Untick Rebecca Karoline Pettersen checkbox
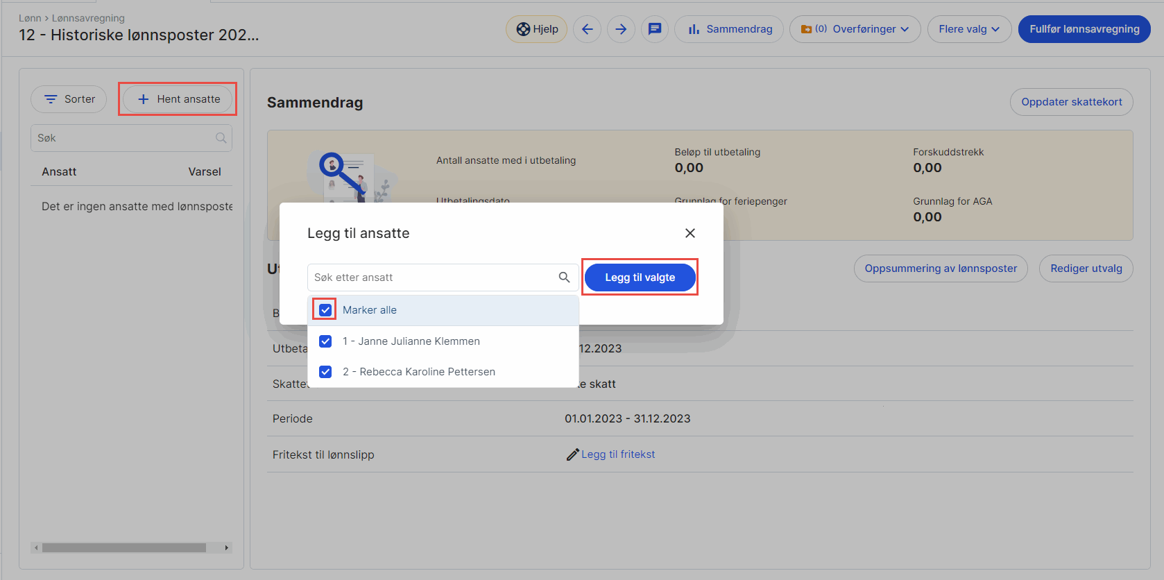 [x=325, y=372]
